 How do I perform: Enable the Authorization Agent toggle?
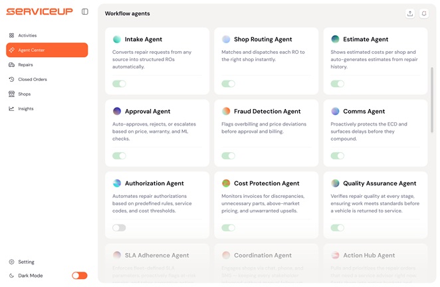click(119, 228)
